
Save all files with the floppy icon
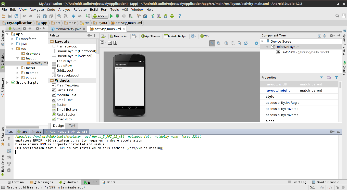10,16
